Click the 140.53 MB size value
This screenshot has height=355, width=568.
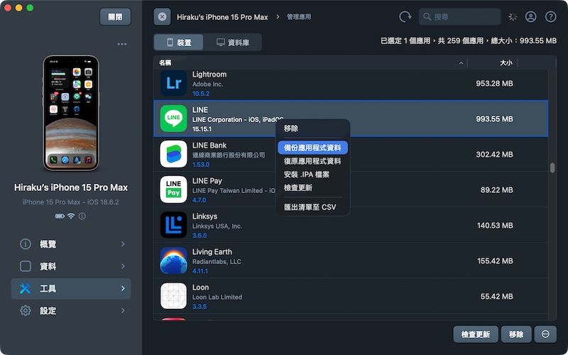[x=495, y=225]
